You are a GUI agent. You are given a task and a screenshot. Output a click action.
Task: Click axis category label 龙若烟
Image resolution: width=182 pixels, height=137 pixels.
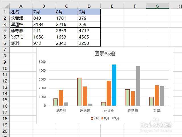point(61,110)
